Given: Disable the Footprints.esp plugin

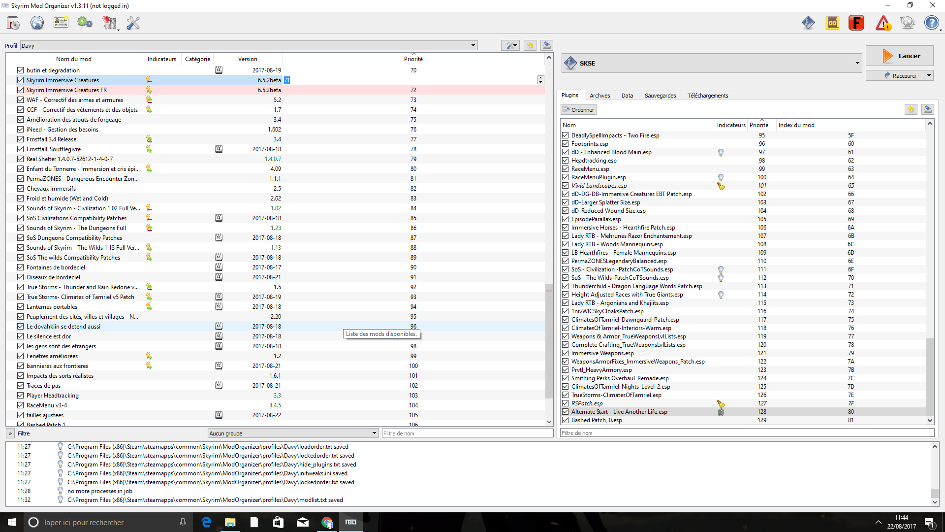Looking at the screenshot, I should (x=566, y=144).
